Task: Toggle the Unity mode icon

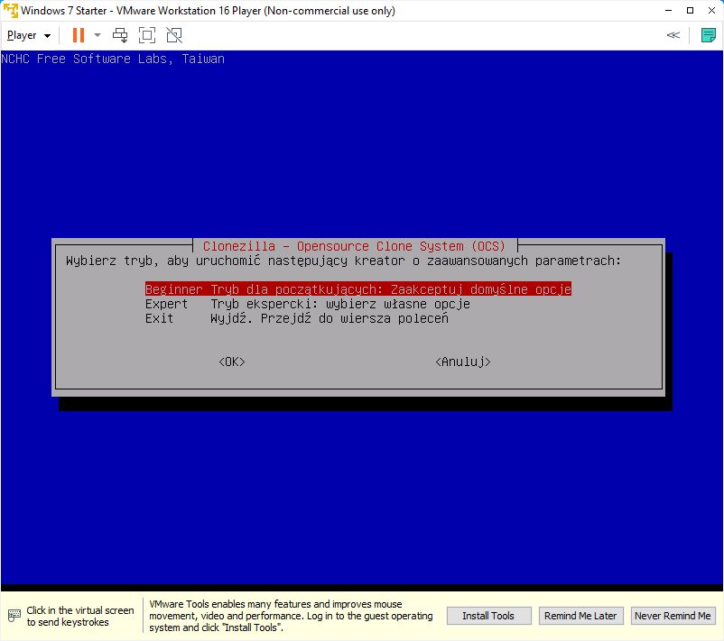Action: [x=174, y=35]
